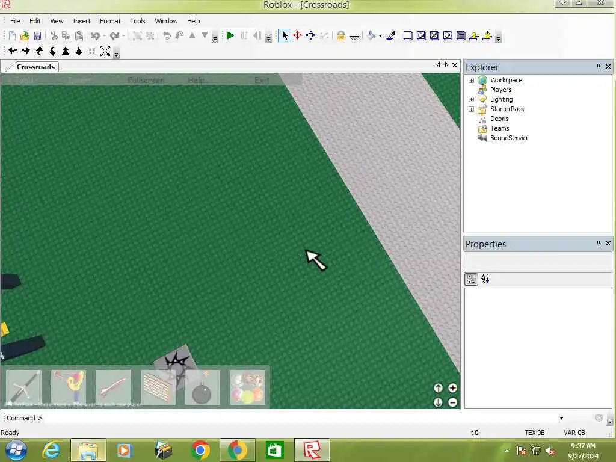Start the simulation with green Play button
Viewport: 616px width, 462px height.
pos(230,35)
